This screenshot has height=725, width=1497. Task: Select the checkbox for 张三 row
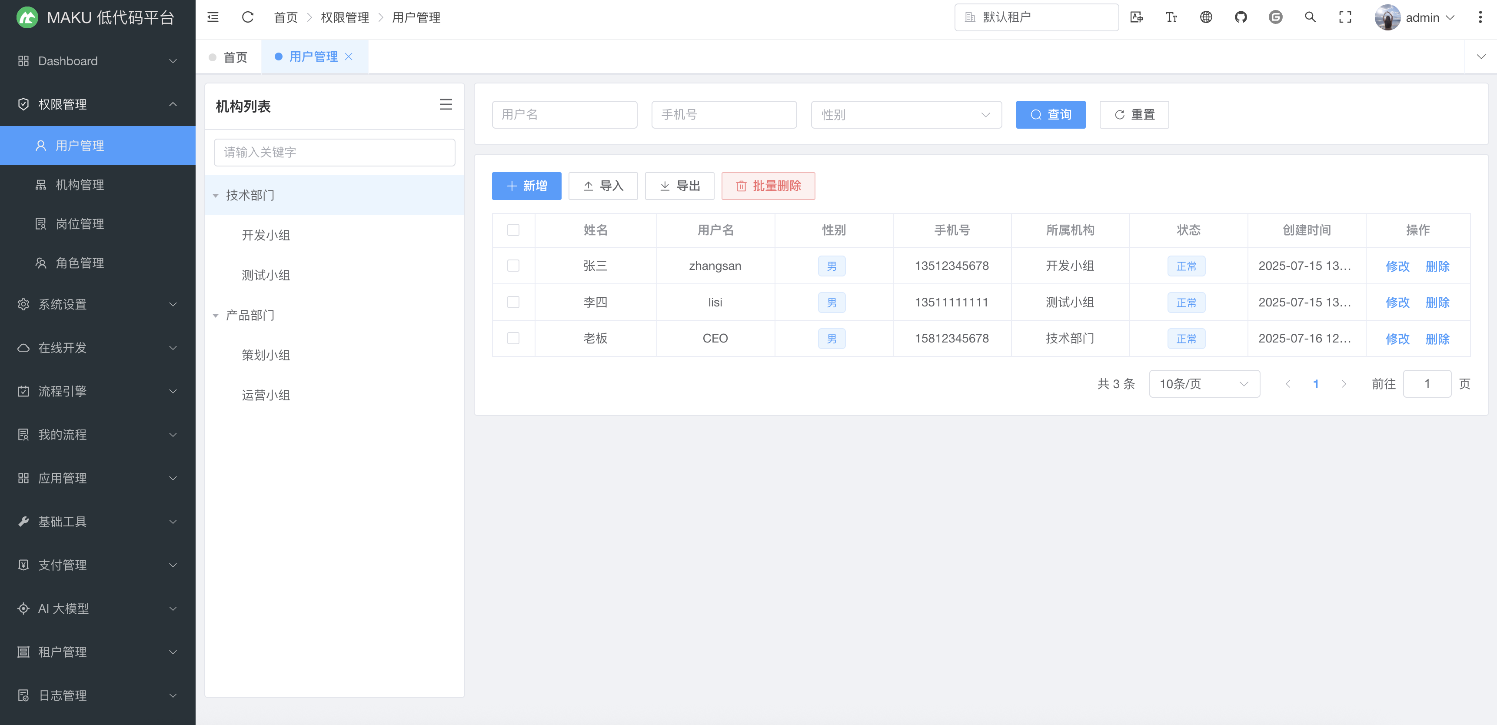(513, 266)
